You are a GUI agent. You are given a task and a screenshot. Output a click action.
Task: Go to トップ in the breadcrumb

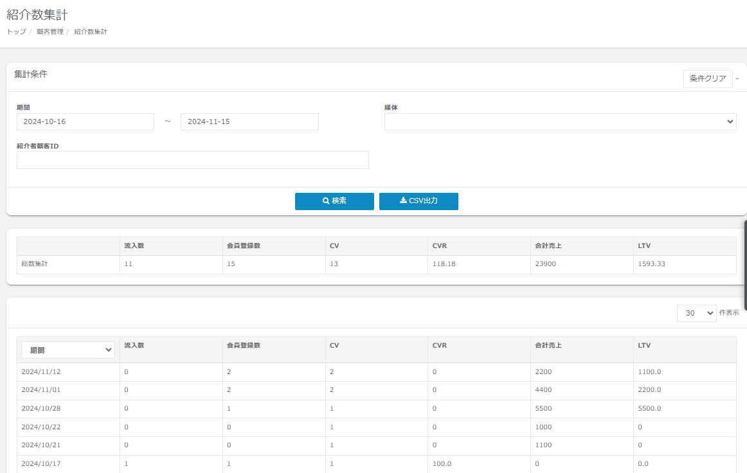click(16, 31)
